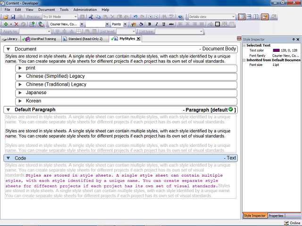Click the green plus Add style icon
Viewport: 302px width, 226px height.
(x=6, y=24)
